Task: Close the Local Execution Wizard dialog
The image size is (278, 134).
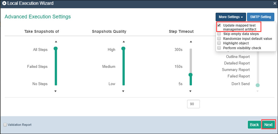Action: (x=275, y=4)
